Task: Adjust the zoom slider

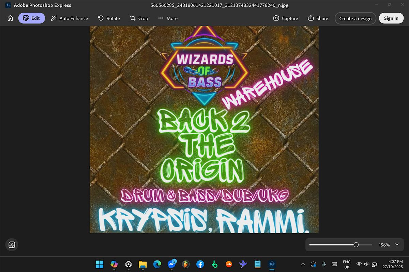Action: 357,244
